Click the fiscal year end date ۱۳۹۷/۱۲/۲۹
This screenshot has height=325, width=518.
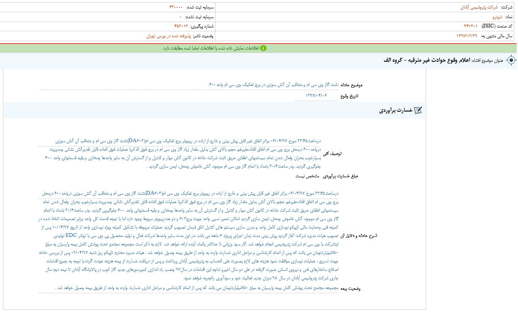467,36
